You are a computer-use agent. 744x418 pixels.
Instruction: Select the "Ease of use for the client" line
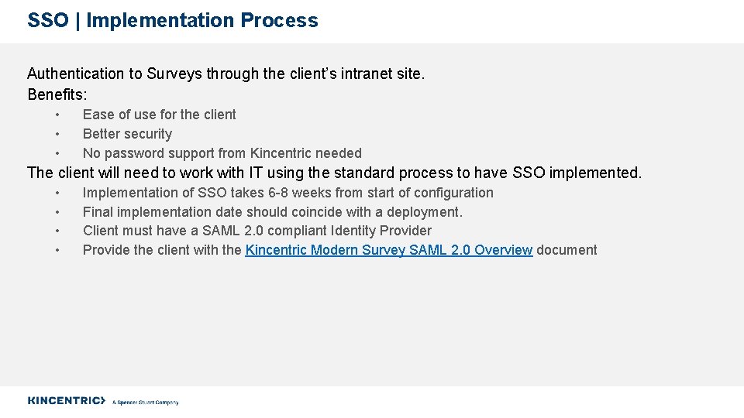[x=159, y=115]
